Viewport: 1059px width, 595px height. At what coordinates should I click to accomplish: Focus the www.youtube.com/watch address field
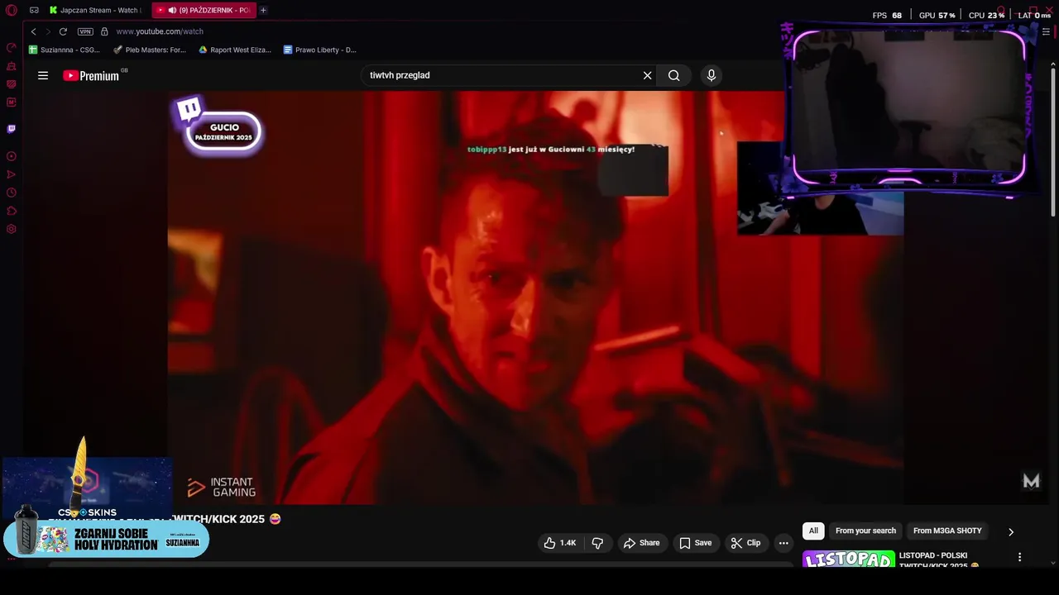[x=159, y=31]
